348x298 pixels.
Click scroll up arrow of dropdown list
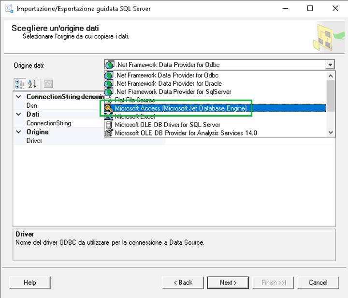click(331, 76)
